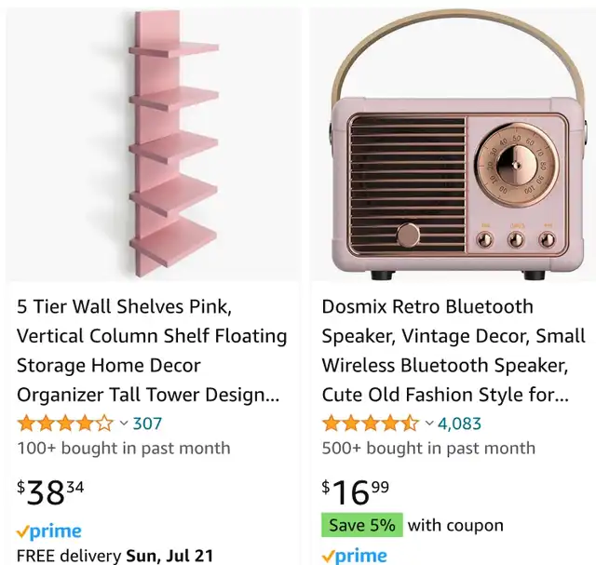Click the prime logo under the $38.34 price
The height and width of the screenshot is (565, 596).
point(49,531)
